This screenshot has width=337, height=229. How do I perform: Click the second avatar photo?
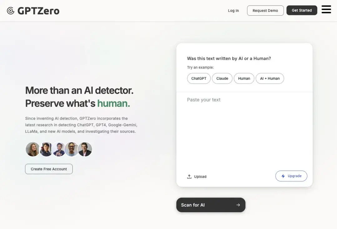coord(46,149)
